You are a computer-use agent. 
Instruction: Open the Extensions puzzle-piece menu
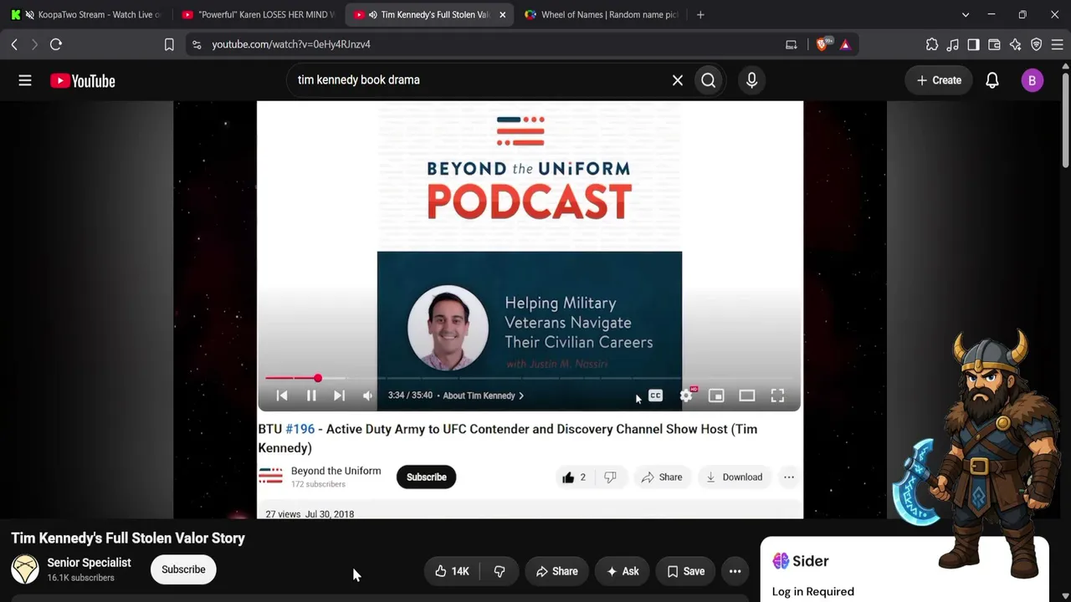932,44
